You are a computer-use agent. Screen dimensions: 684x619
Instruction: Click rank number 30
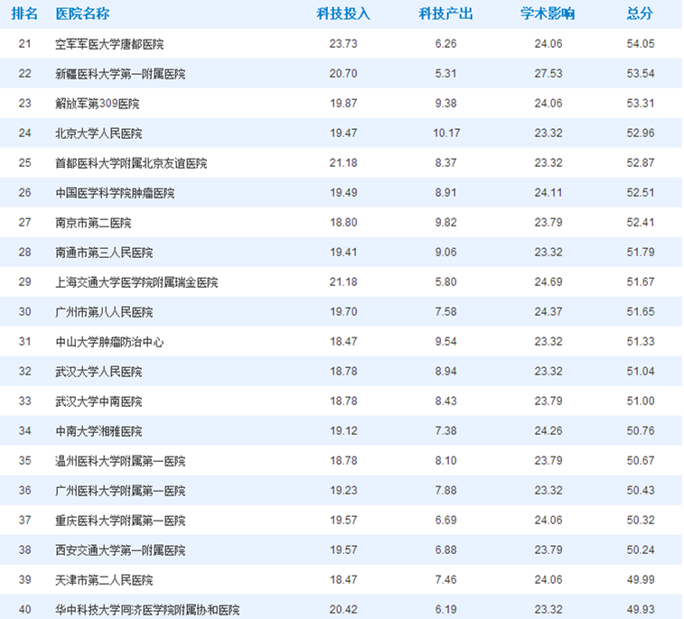tap(25, 311)
